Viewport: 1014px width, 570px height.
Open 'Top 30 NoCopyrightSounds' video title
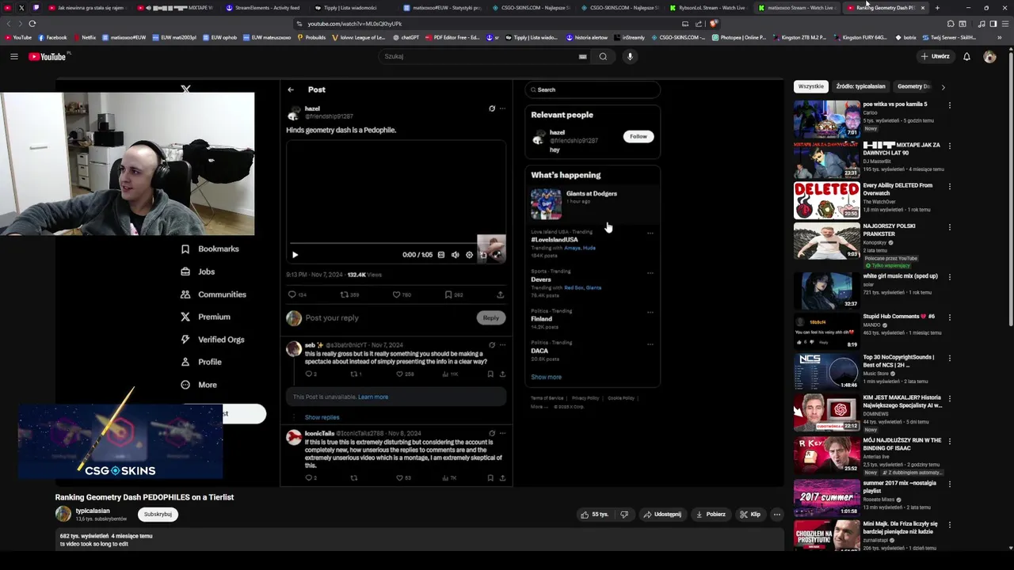(898, 361)
